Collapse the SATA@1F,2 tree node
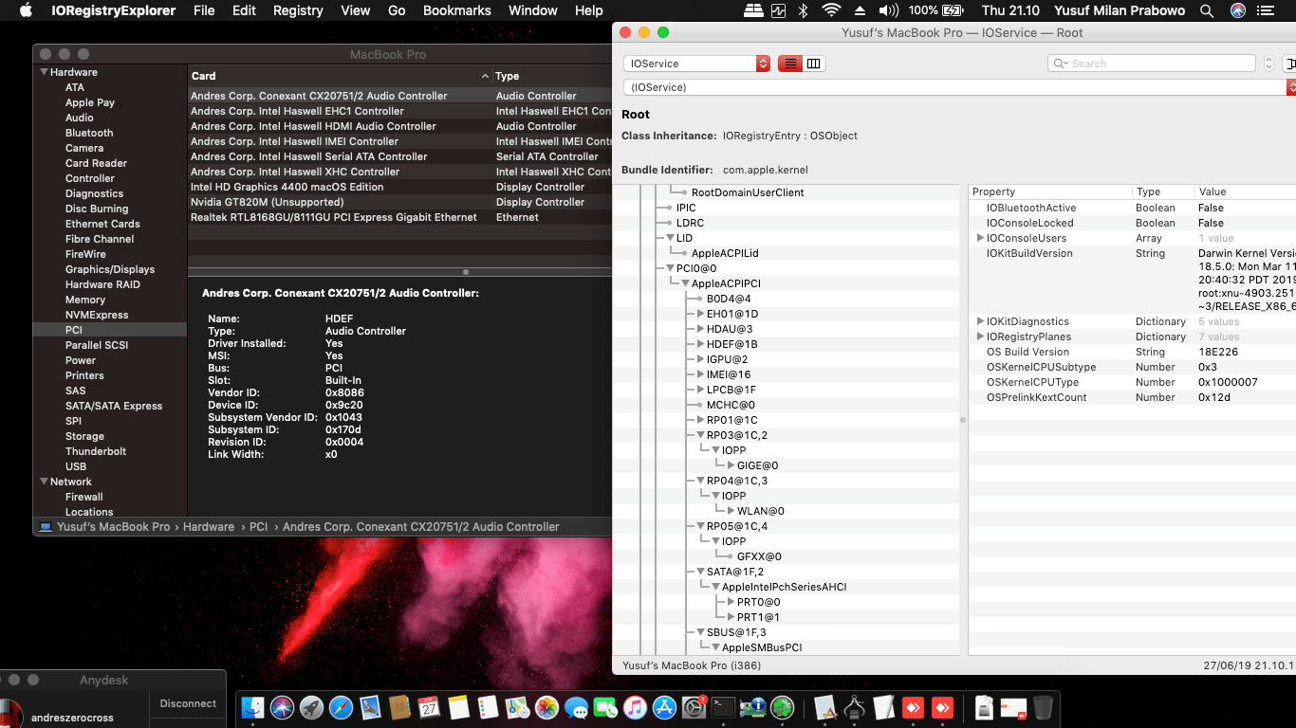1296x728 pixels. pos(700,572)
